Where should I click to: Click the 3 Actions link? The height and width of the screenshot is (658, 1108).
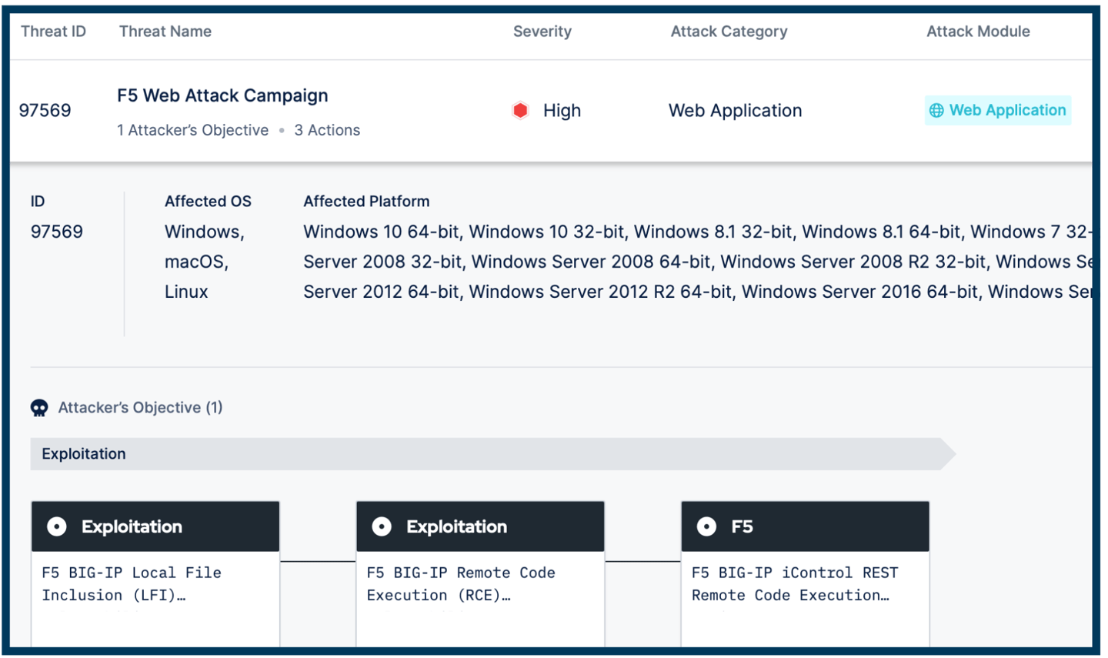click(328, 130)
